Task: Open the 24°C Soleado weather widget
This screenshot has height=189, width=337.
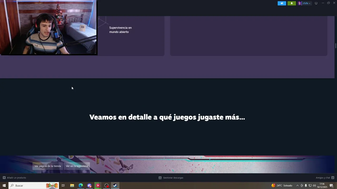Action: coord(282,186)
